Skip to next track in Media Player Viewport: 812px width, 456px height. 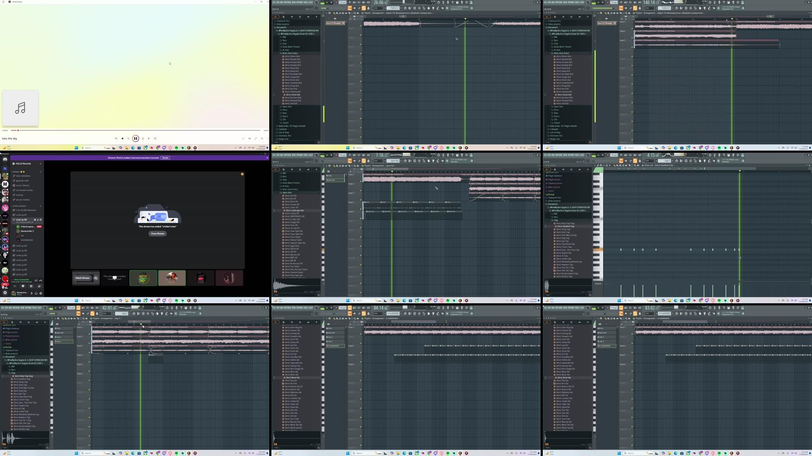pos(149,138)
